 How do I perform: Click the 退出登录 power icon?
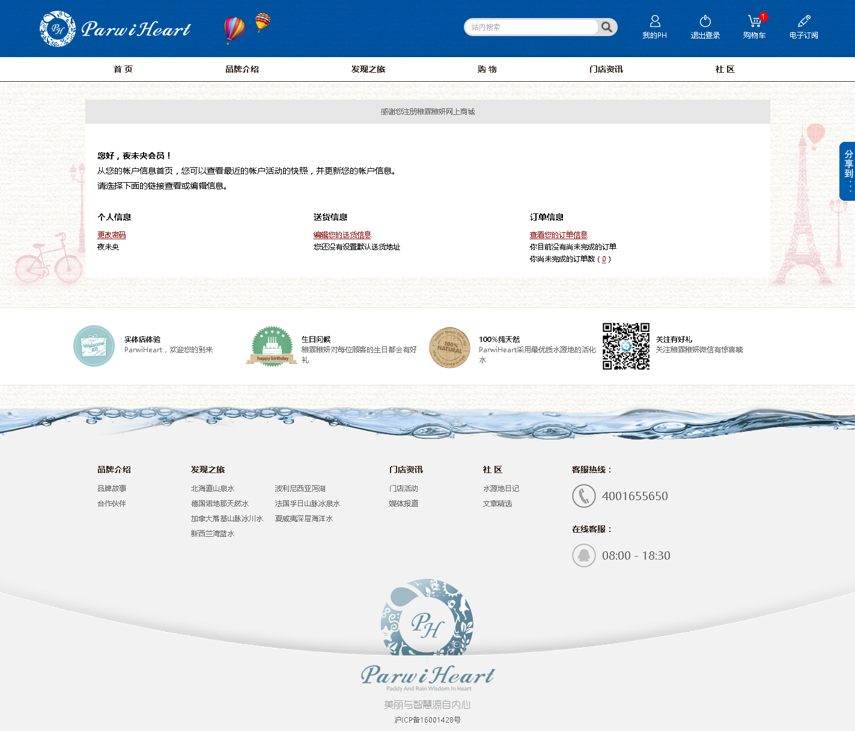705,22
